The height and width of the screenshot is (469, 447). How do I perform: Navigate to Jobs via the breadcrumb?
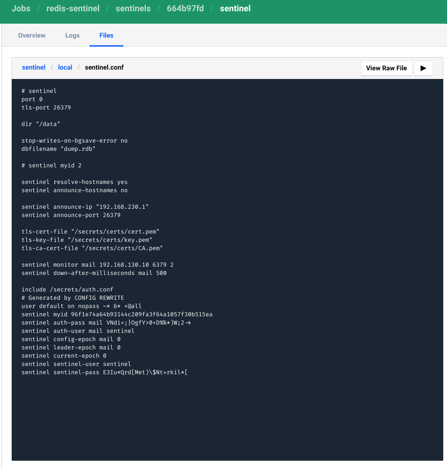pos(21,8)
